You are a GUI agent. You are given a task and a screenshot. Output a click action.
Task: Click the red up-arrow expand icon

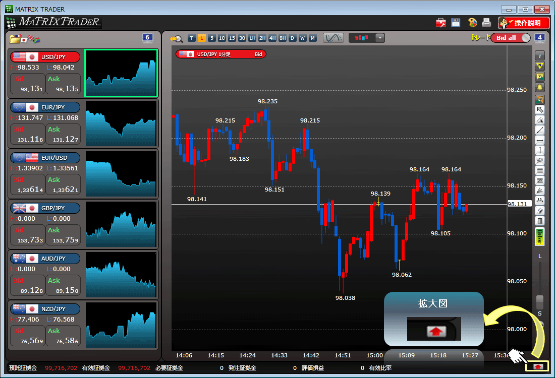point(538,366)
